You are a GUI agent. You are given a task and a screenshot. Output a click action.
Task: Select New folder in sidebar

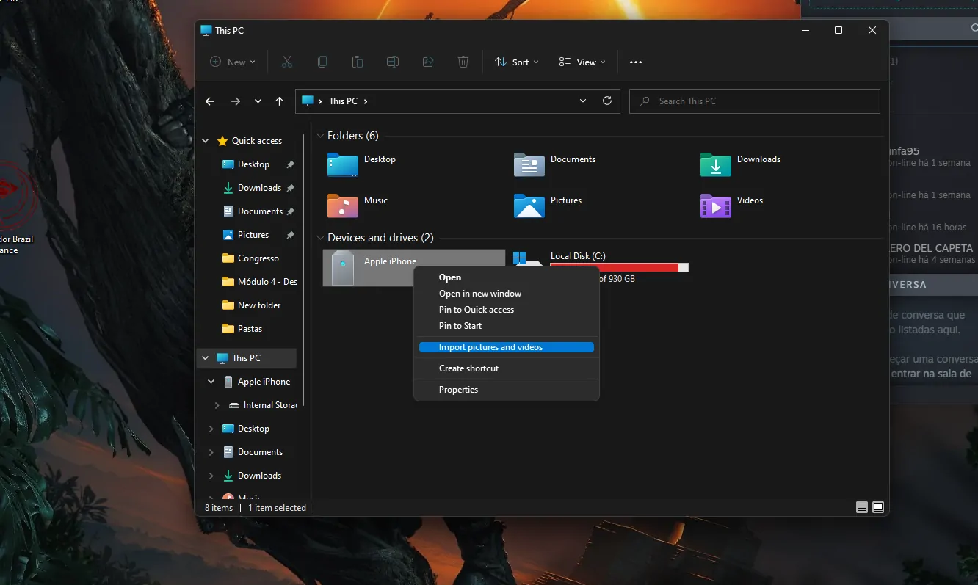[251, 305]
